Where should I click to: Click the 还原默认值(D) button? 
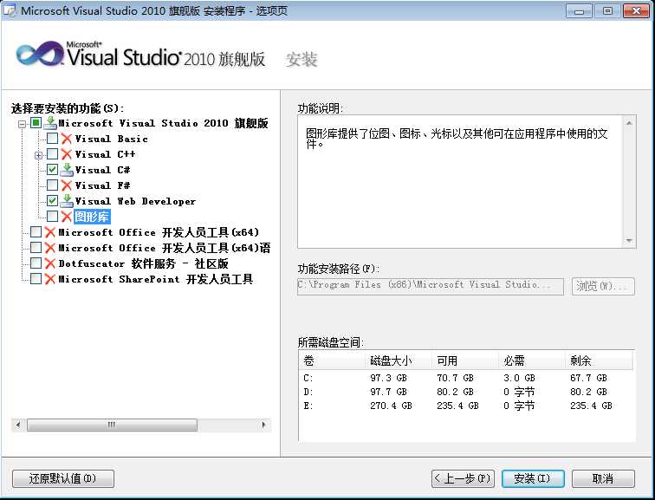[63, 478]
